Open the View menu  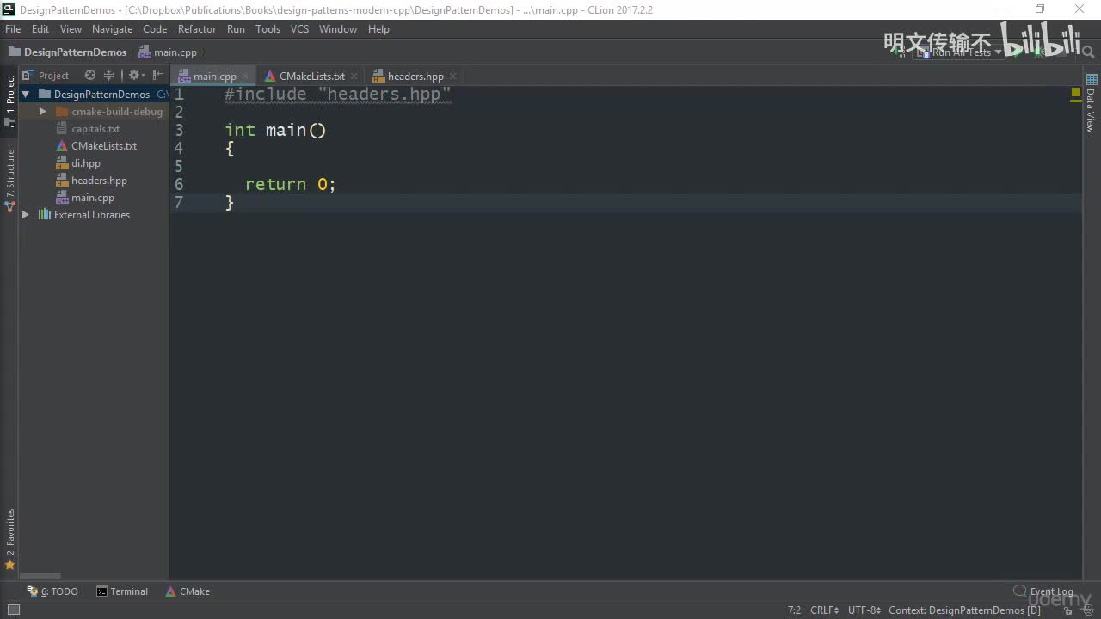(x=71, y=29)
